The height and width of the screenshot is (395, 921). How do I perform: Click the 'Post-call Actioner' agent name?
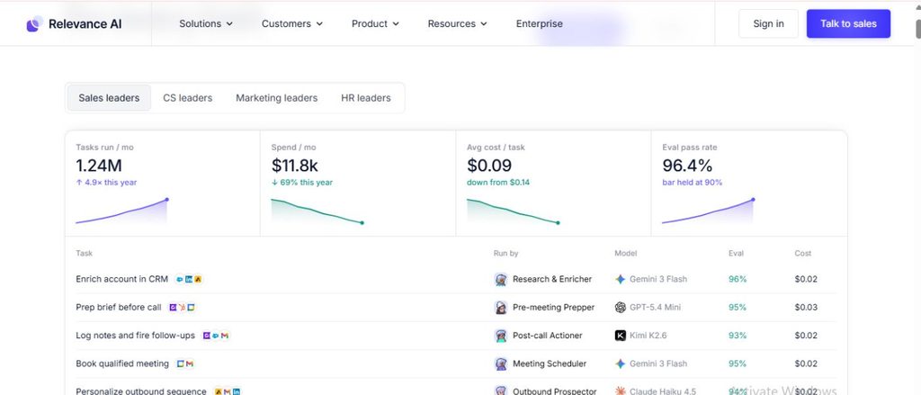click(x=548, y=336)
